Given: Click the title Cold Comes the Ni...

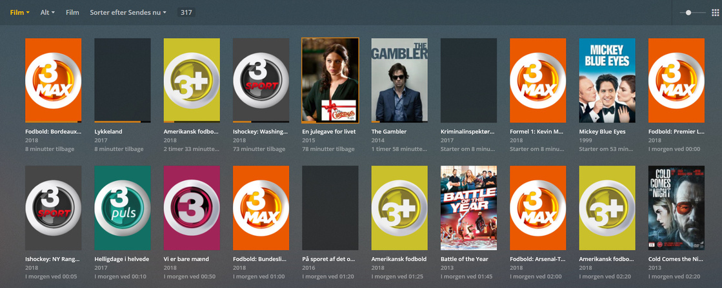Looking at the screenshot, I should pos(676,259).
